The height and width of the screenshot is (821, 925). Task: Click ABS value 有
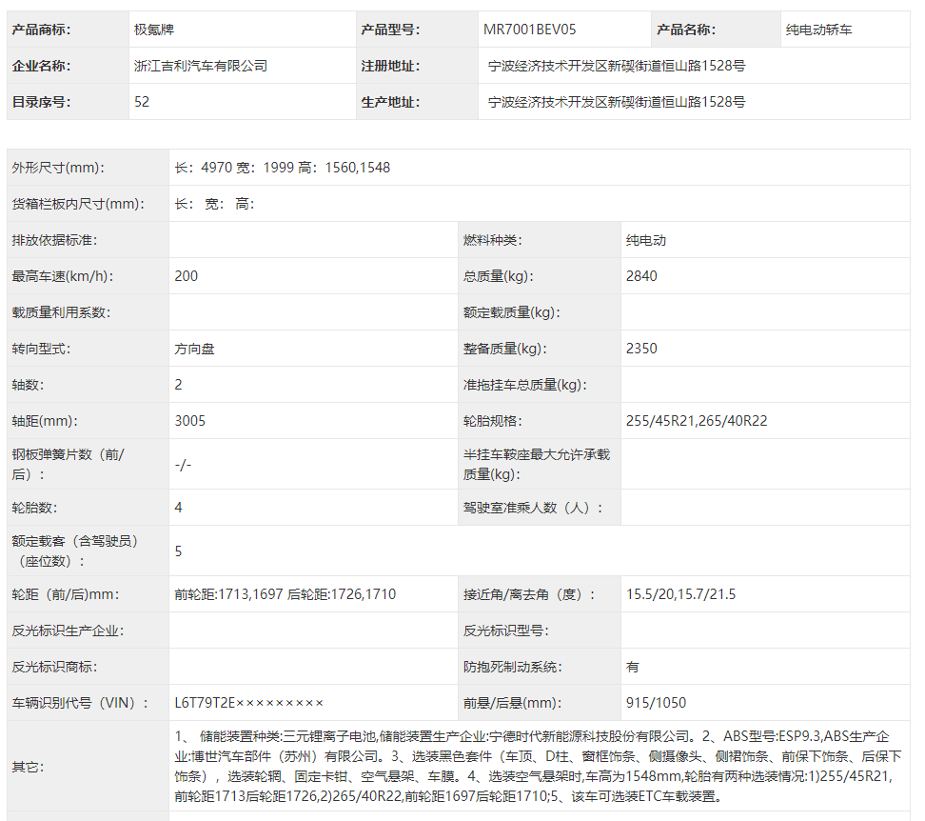[x=633, y=667]
